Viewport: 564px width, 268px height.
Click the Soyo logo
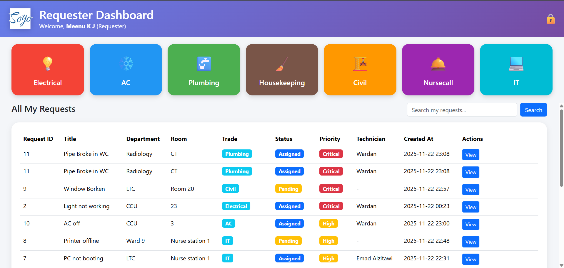[20, 18]
